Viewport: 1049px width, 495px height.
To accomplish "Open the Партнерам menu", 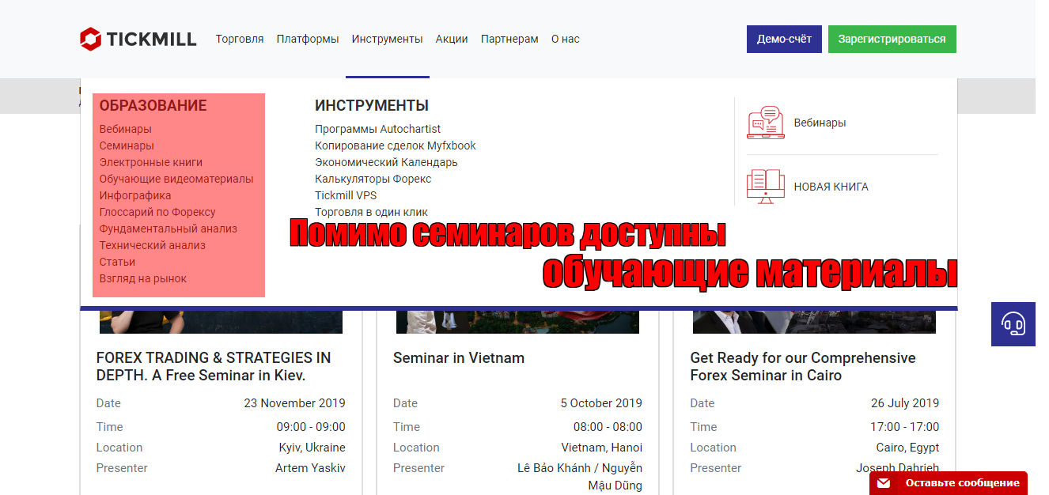I will click(x=509, y=39).
